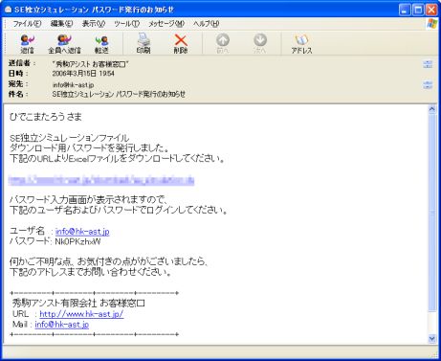Click the scrollbar down arrow

tap(432, 338)
